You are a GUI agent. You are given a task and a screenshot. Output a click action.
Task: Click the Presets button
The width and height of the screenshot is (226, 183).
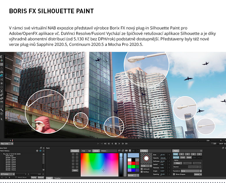75,151
